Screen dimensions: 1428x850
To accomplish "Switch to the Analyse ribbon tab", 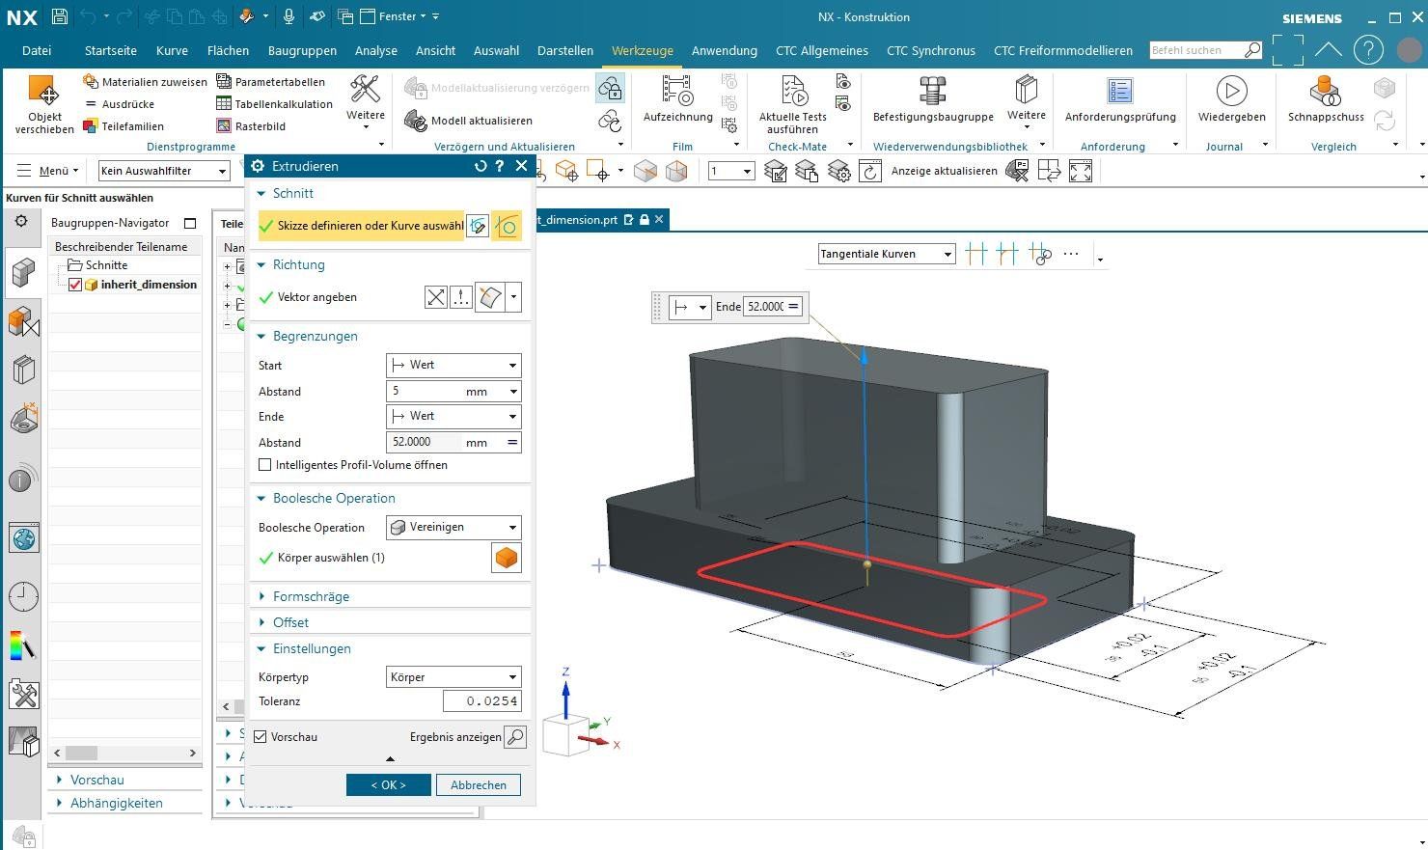I will pyautogui.click(x=375, y=50).
